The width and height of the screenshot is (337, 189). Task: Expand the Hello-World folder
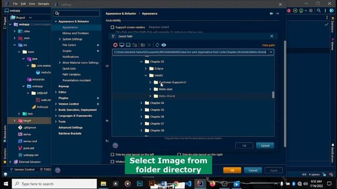point(150,96)
